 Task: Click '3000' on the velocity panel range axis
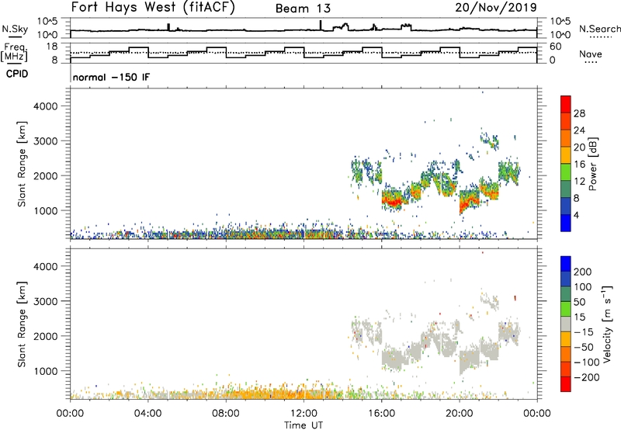pyautogui.click(x=45, y=301)
